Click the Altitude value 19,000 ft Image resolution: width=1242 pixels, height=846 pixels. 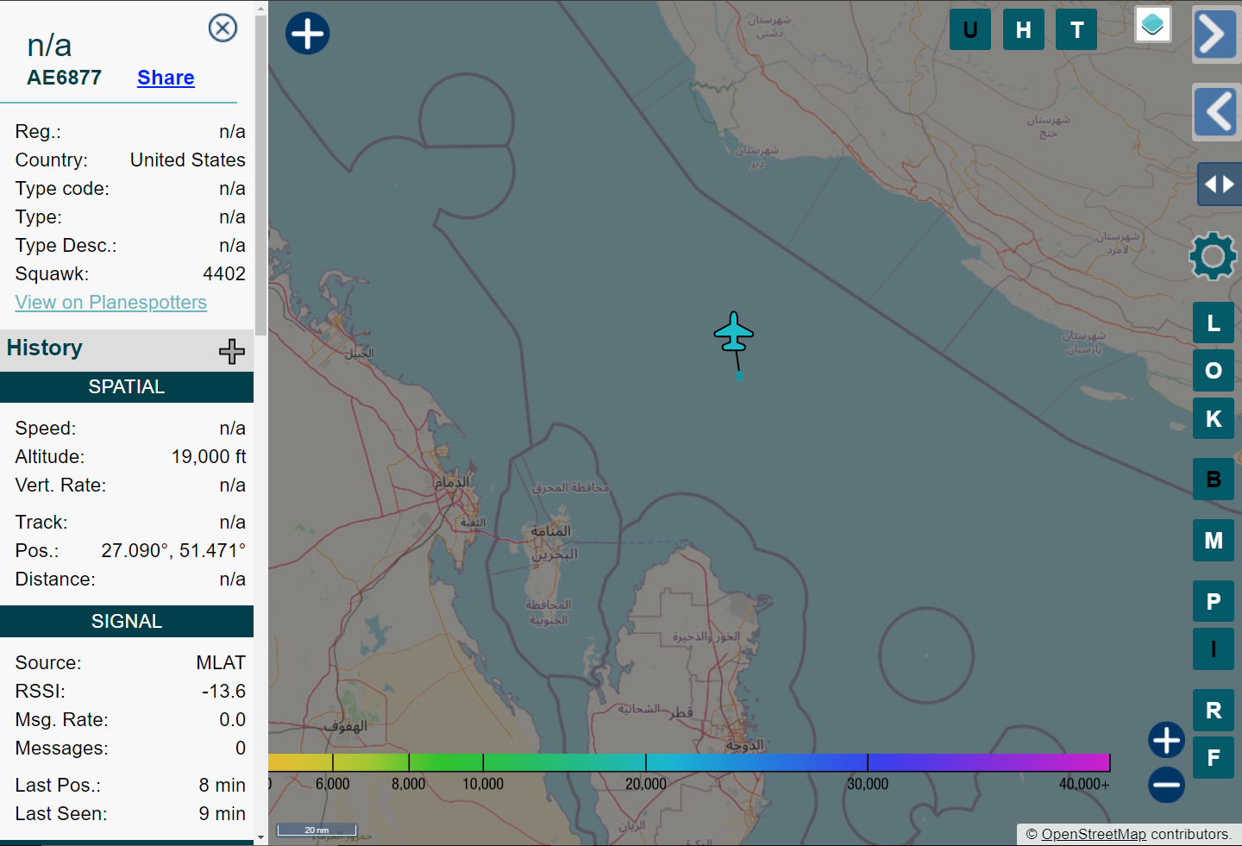(209, 457)
